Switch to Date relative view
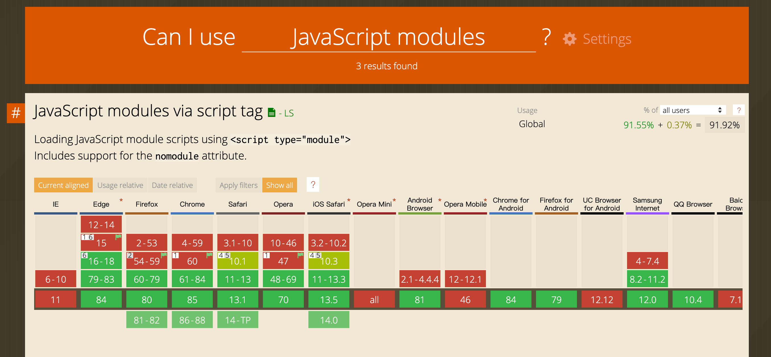Screen dimensions: 771x357 (172, 185)
